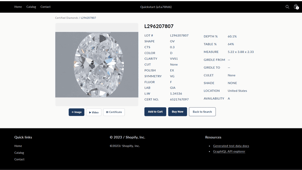Click location value United States
Image resolution: width=302 pixels, height=170 pixels.
[237, 91]
